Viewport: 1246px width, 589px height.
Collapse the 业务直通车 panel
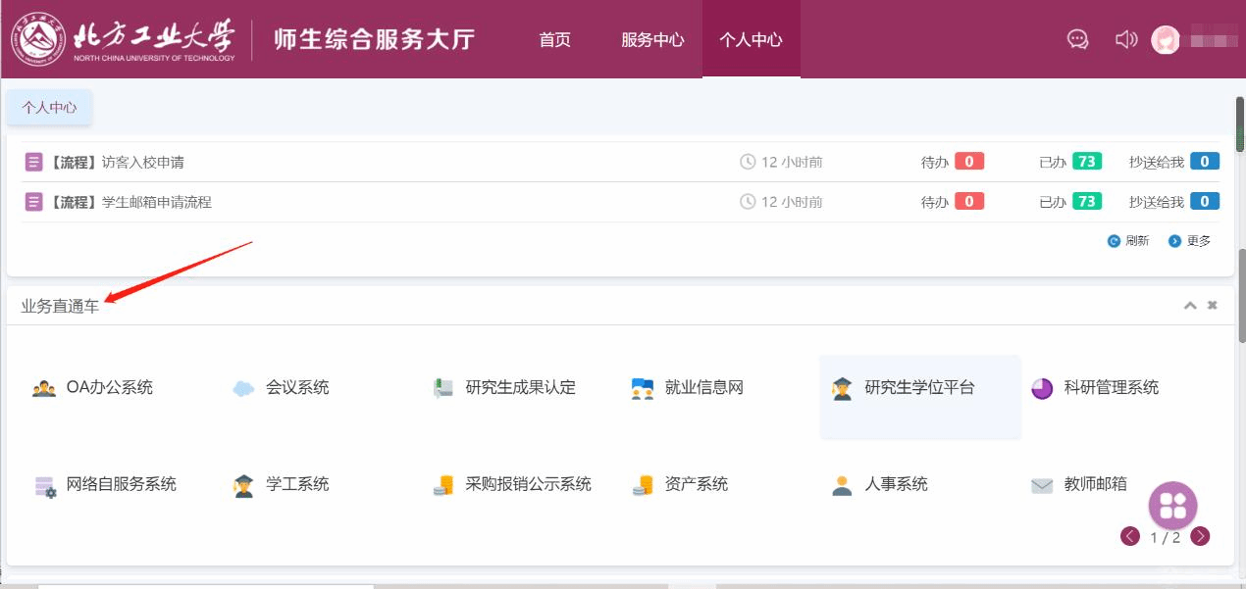[x=1190, y=306]
